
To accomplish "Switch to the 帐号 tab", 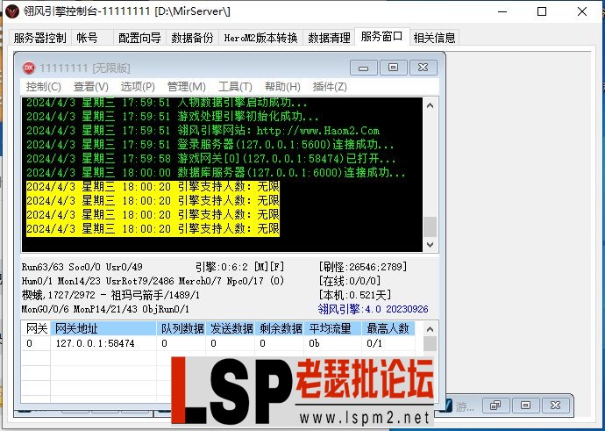I will pyautogui.click(x=87, y=38).
